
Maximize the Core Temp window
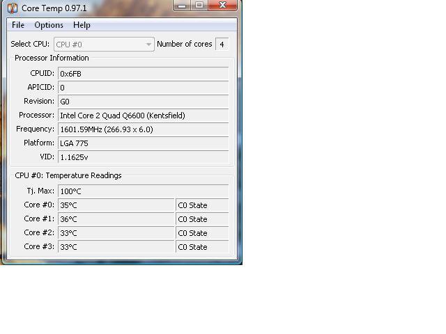pos(199,5)
